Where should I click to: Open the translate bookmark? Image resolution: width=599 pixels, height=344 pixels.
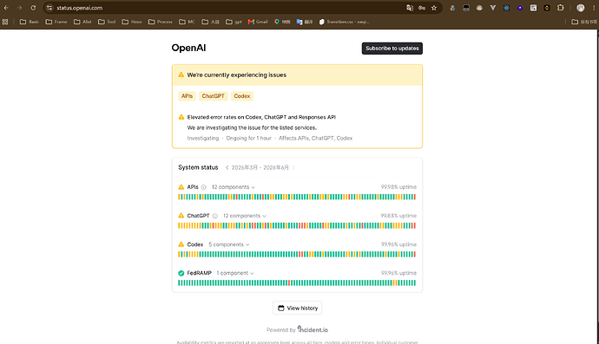click(x=305, y=22)
